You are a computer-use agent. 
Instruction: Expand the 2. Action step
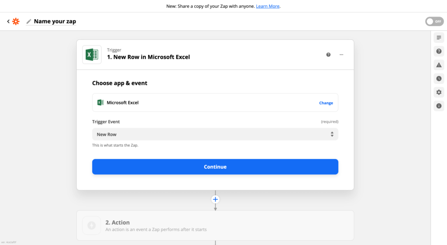click(215, 225)
